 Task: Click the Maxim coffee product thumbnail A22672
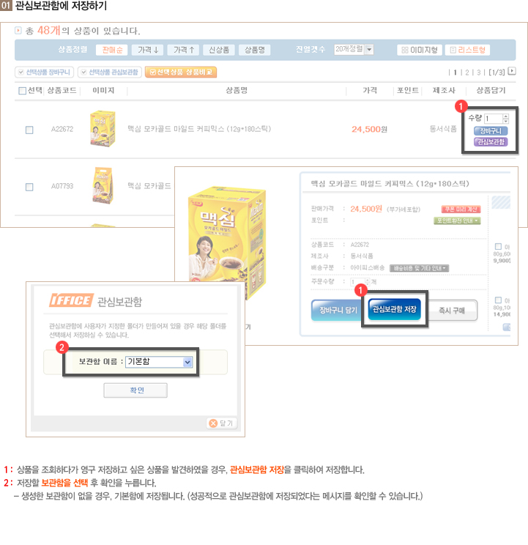[x=103, y=129]
